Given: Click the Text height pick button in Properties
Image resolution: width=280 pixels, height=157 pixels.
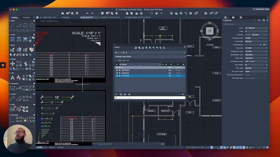Looking at the screenshot, I should click(266, 65).
